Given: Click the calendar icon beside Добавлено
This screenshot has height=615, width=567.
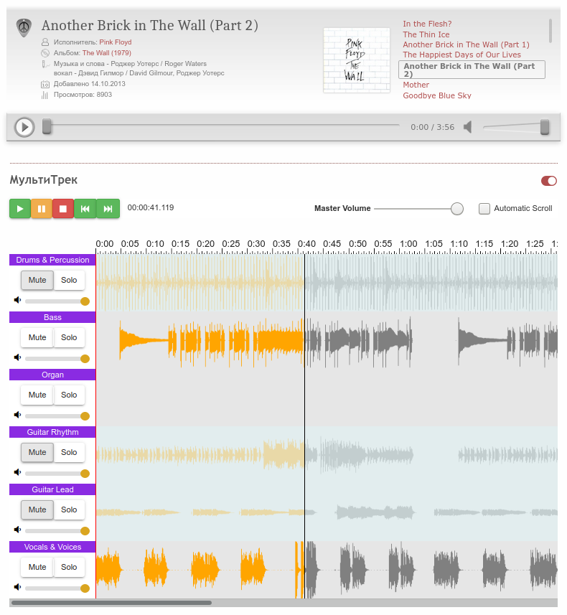Looking at the screenshot, I should point(45,84).
